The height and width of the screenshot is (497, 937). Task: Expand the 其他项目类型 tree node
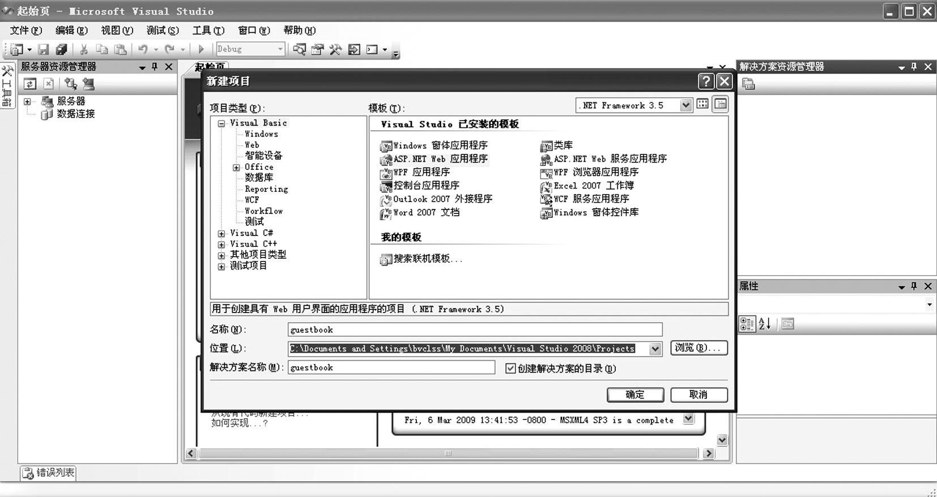[222, 255]
